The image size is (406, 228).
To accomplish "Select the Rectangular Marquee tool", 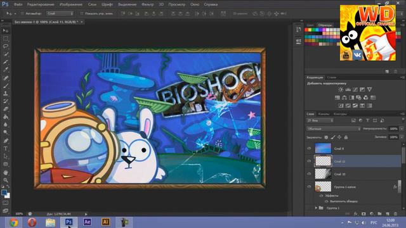I will [6, 39].
